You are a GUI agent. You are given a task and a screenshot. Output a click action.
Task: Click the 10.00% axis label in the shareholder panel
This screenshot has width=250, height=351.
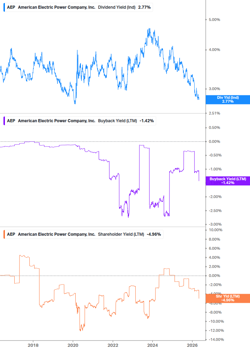(215, 230)
